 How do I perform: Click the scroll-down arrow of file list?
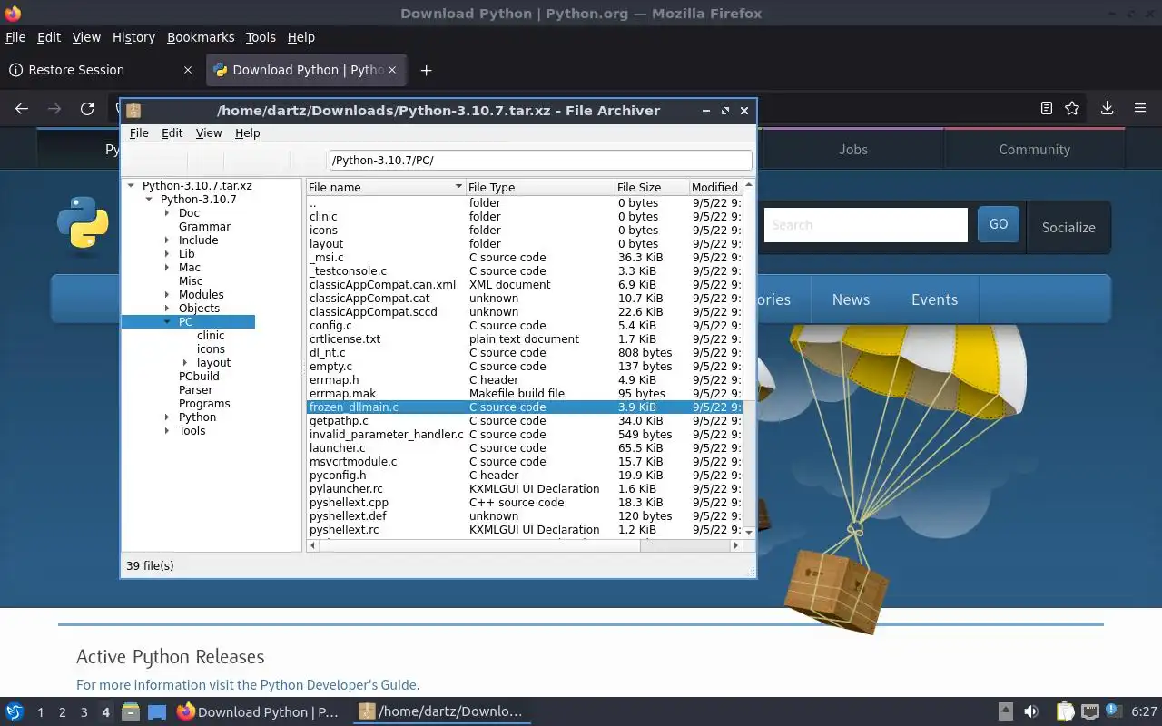749,532
